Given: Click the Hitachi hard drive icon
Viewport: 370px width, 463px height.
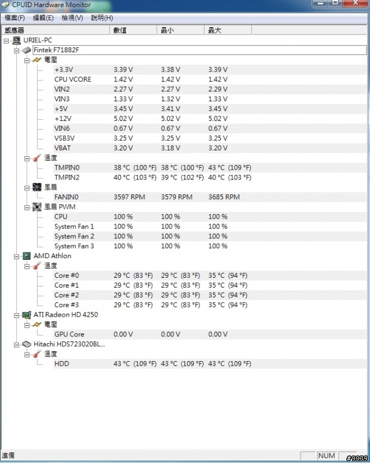Looking at the screenshot, I should [x=27, y=344].
